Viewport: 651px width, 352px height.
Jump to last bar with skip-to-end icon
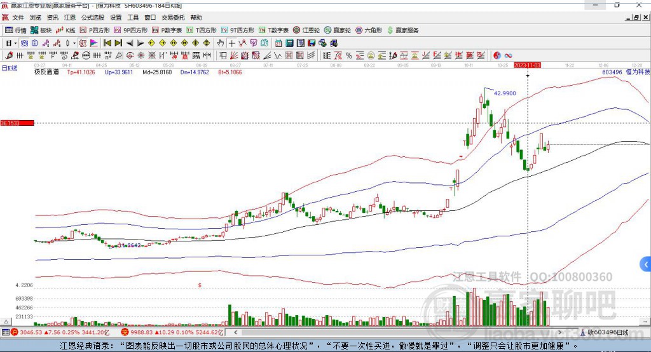point(118,43)
